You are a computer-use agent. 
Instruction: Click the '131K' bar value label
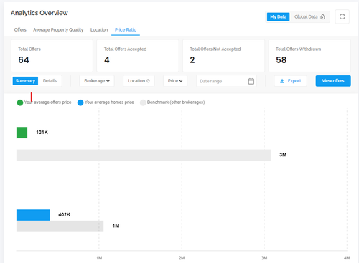pyautogui.click(x=42, y=132)
